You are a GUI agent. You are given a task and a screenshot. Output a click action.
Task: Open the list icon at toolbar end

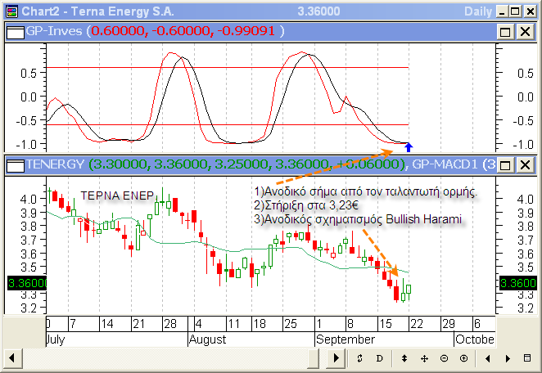(528, 359)
